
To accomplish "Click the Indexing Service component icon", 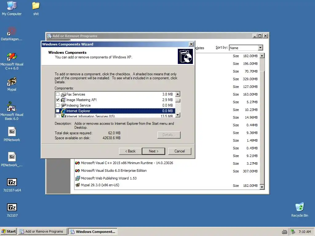I will coord(63,105).
